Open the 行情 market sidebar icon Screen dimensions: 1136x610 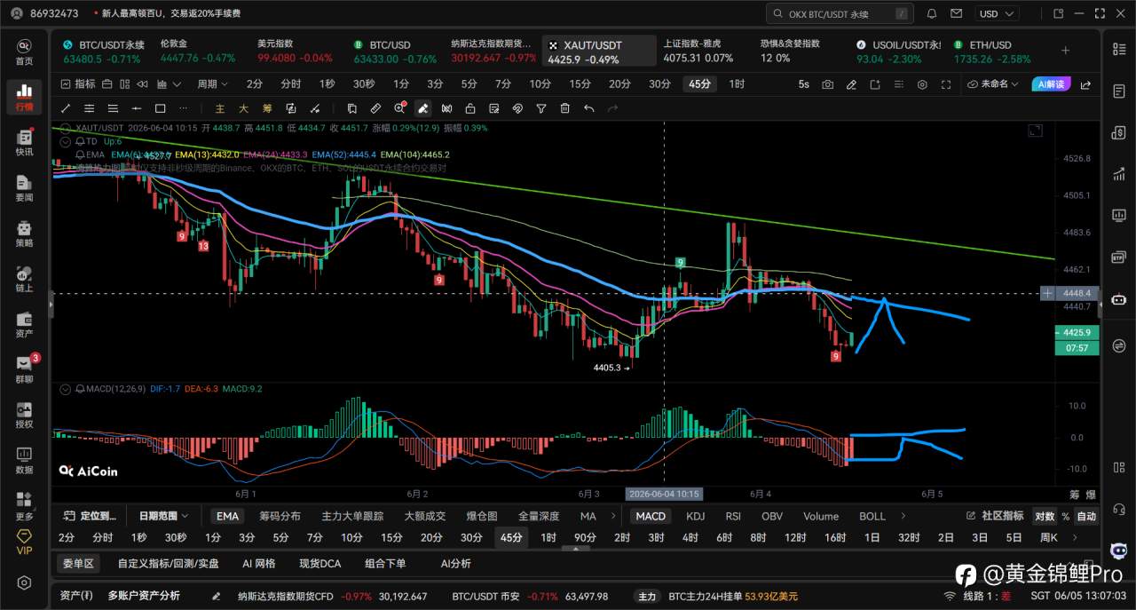coord(24,97)
